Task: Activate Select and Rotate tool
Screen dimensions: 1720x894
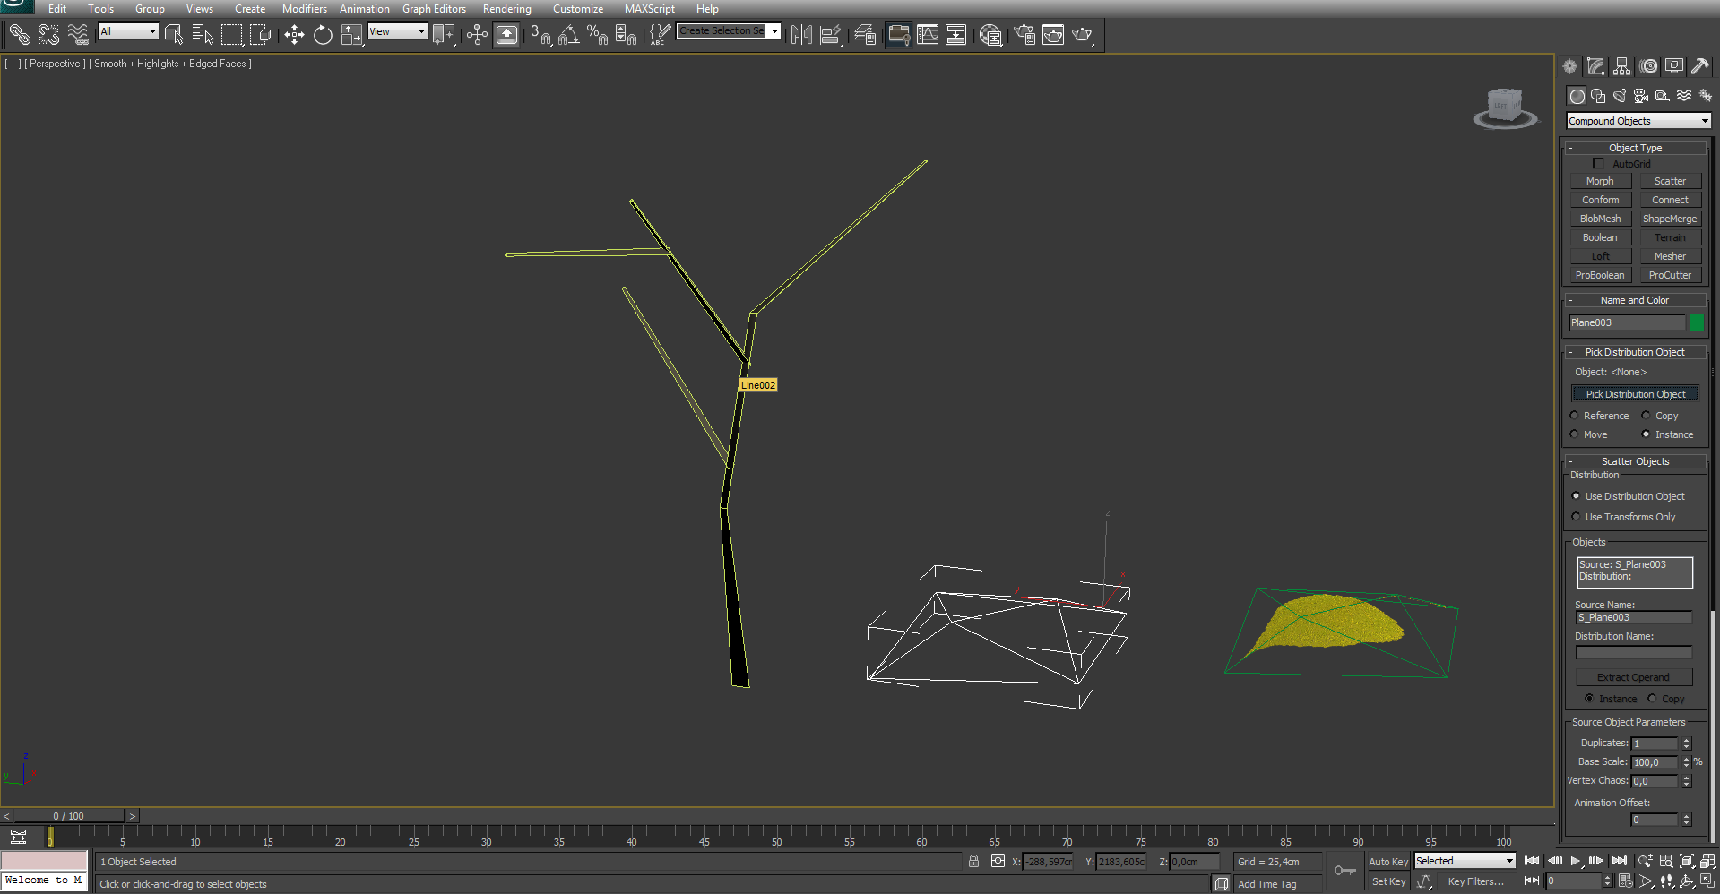Action: point(323,35)
